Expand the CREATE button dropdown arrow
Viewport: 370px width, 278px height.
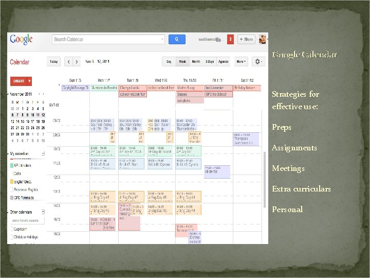[x=29, y=81]
